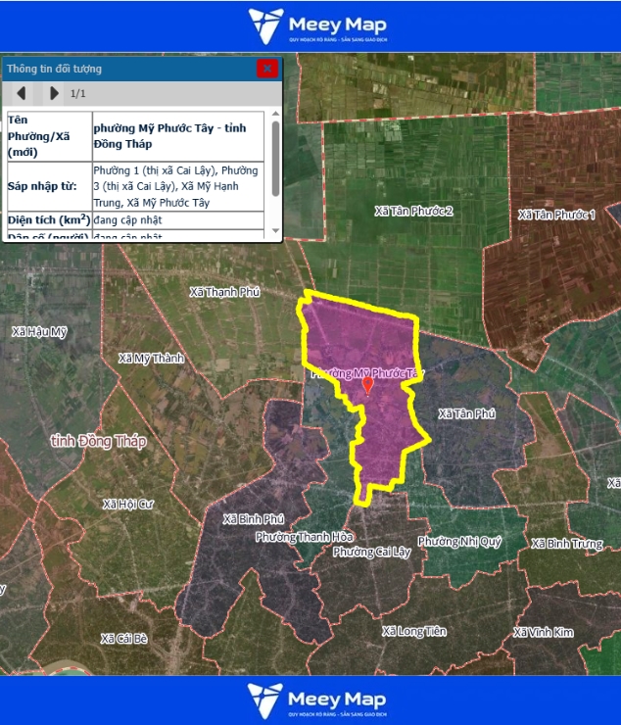This screenshot has width=621, height=725.
Task: Select Xã Tân Phước 2 region on map
Action: click(x=414, y=211)
